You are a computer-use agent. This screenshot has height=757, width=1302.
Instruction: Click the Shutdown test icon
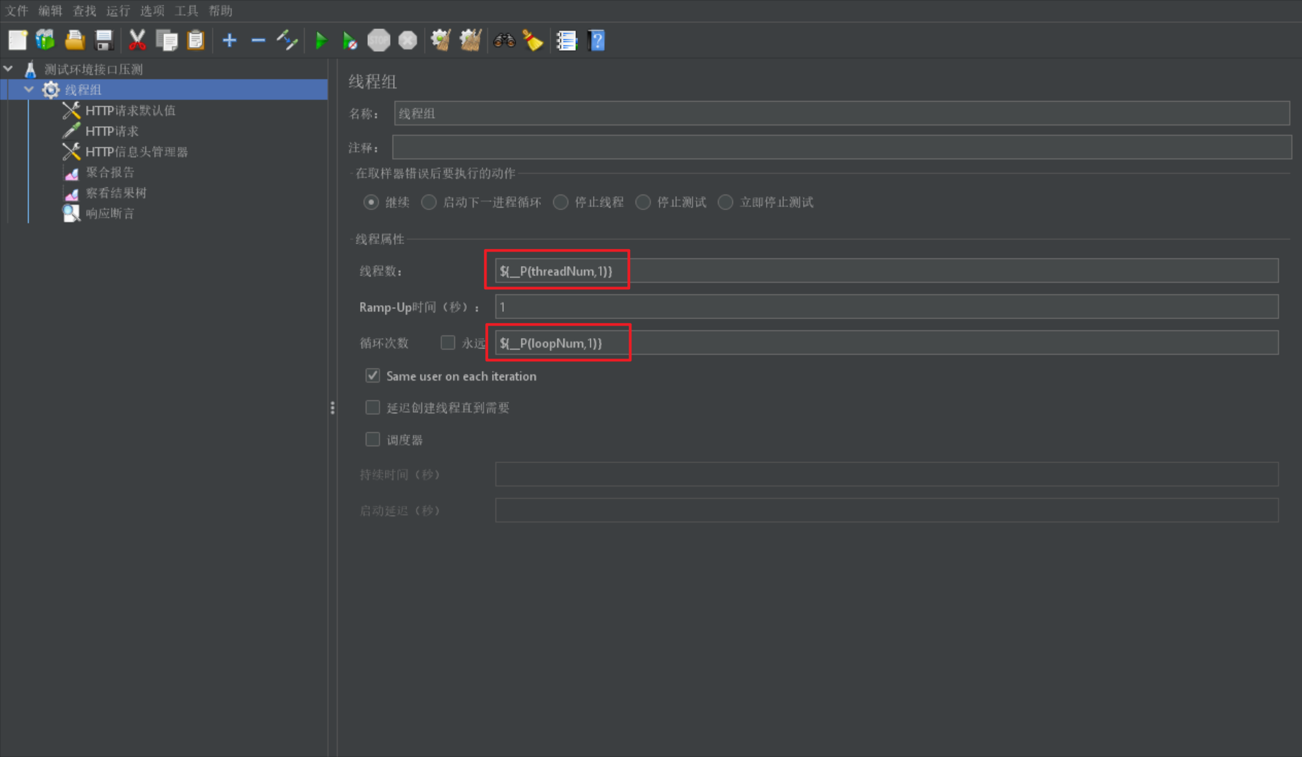pyautogui.click(x=408, y=40)
